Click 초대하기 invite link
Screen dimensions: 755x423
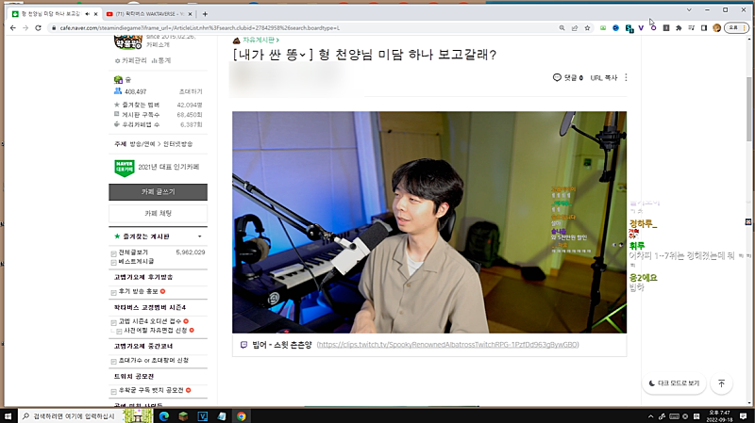191,91
